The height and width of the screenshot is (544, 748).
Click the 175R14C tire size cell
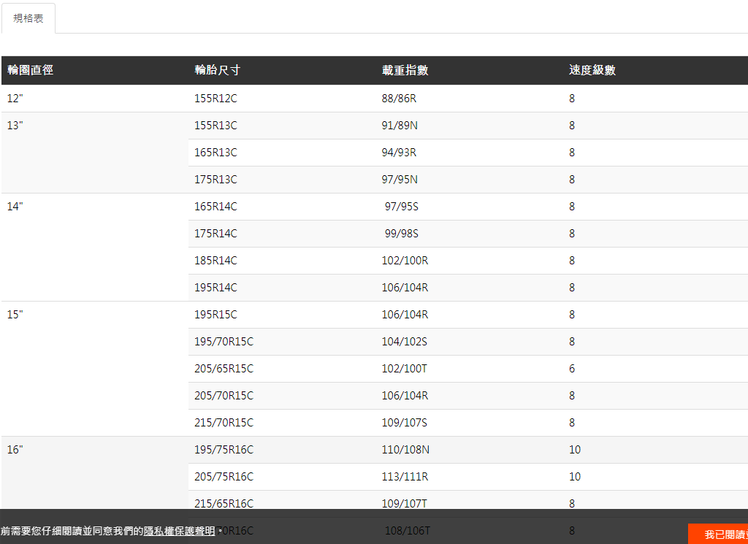215,234
